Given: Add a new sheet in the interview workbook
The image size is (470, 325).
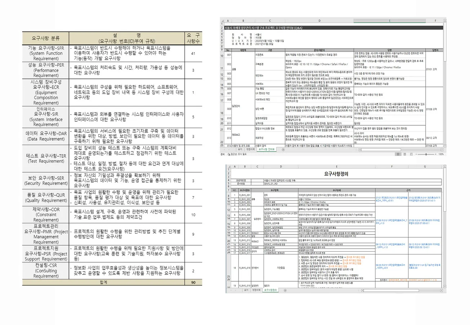Looking at the screenshot, I should (x=283, y=150).
